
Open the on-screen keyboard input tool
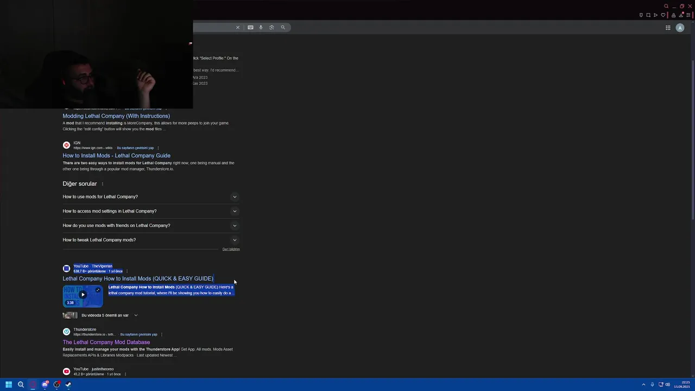coord(250,27)
